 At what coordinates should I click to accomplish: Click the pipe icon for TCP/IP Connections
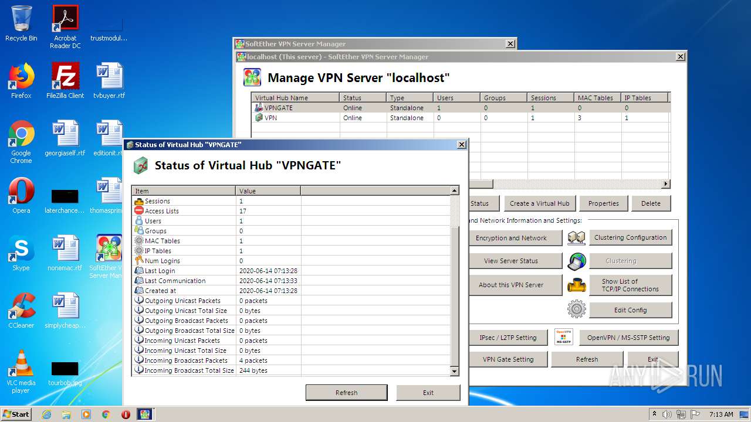pyautogui.click(x=577, y=285)
